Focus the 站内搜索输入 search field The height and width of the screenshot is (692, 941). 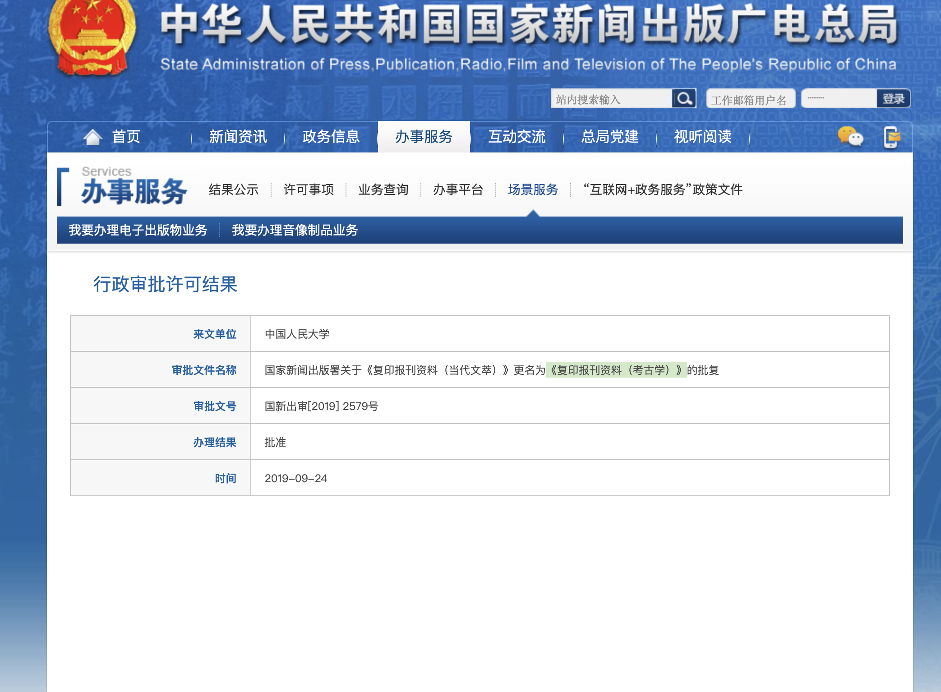(x=611, y=98)
